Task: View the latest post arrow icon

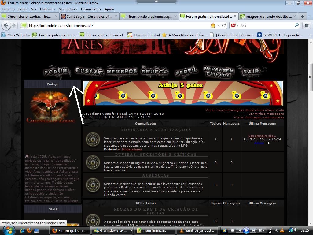Action: (268, 143)
